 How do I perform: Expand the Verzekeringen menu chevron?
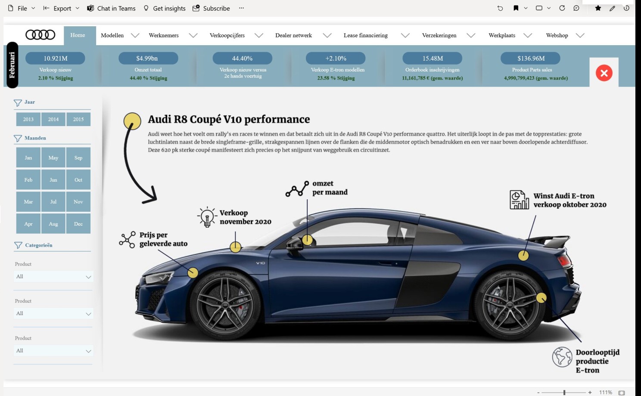(471, 35)
